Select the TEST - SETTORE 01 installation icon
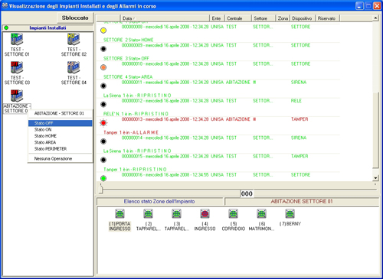The image size is (383, 279). tap(17, 40)
